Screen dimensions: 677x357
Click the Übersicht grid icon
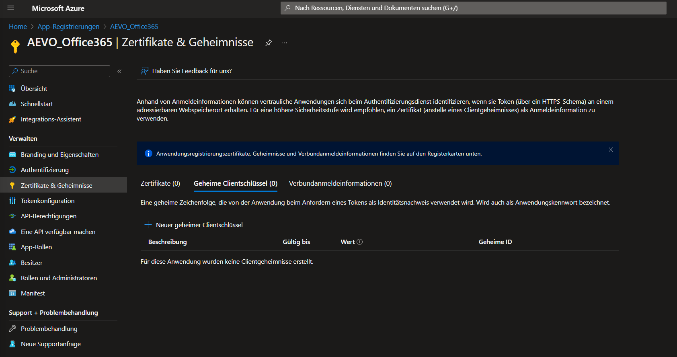pos(12,88)
